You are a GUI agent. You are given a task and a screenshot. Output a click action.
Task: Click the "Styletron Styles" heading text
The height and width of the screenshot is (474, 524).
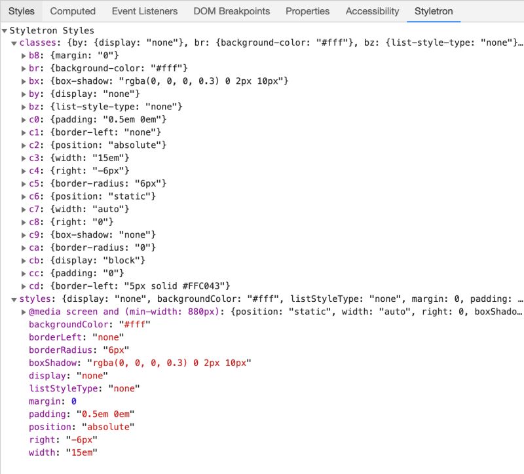pyautogui.click(x=52, y=31)
